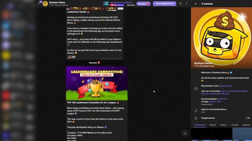Go back using the arrow with unread badge
The image size is (252, 141).
[39, 3]
